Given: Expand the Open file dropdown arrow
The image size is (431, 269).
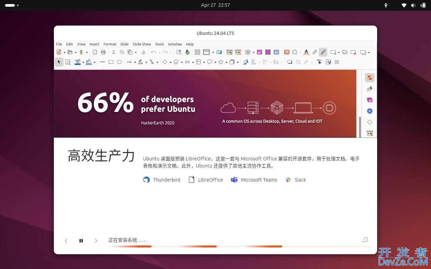Looking at the screenshot, I should (75, 52).
